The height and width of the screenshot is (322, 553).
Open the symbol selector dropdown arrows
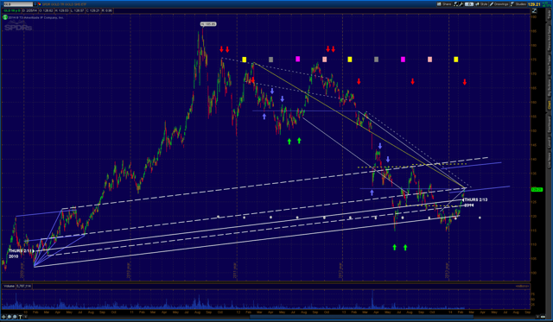[x=35, y=4]
